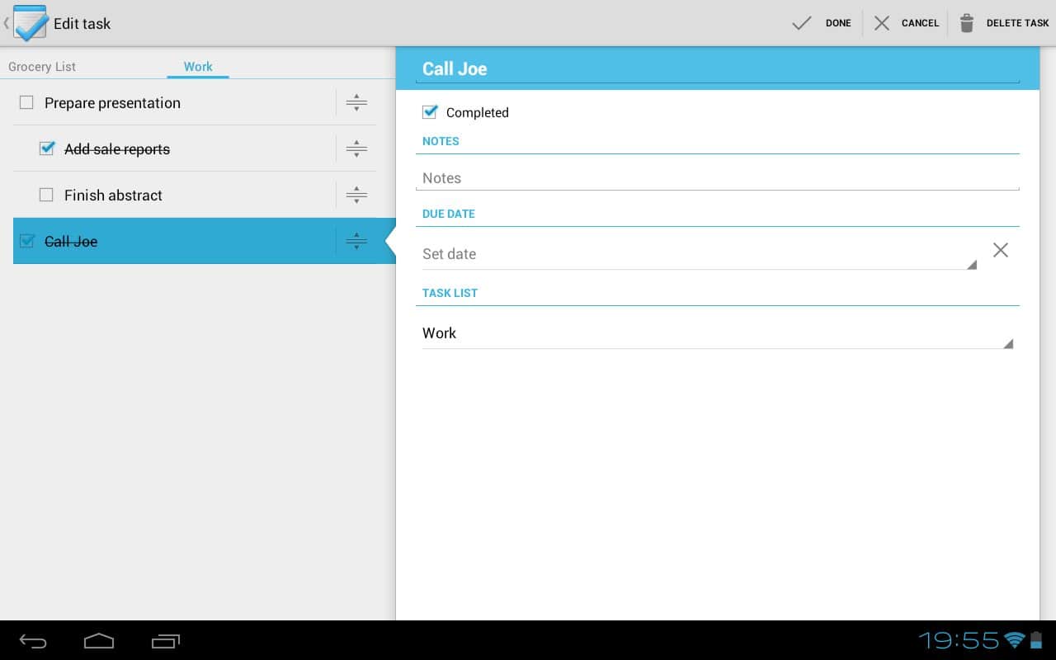Clear the due date with X icon
Screen dimensions: 1056x660
1000,250
